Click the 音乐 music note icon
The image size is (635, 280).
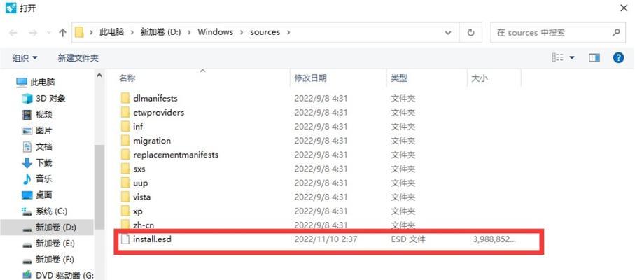27,178
